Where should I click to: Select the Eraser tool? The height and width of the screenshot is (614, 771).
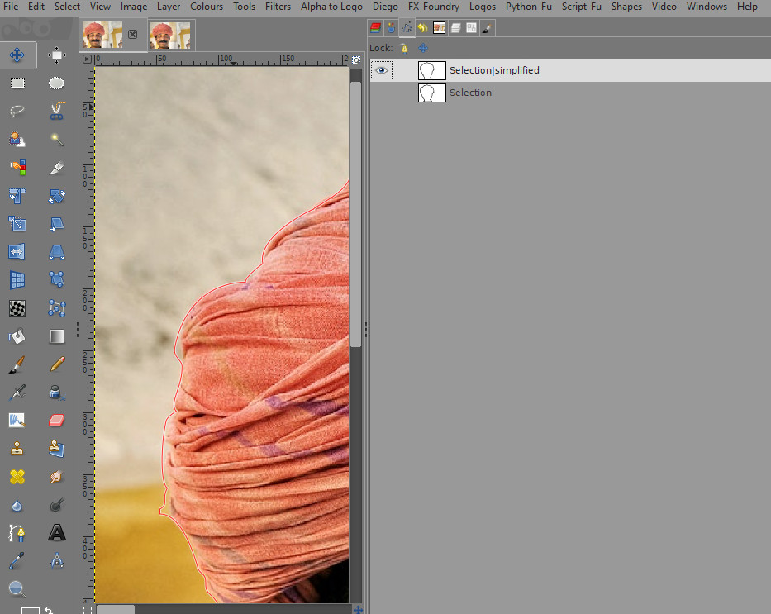pyautogui.click(x=56, y=421)
